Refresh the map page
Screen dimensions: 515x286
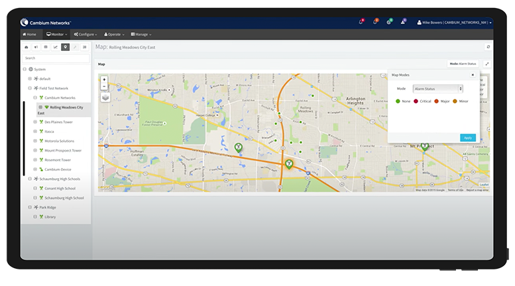[x=488, y=47]
